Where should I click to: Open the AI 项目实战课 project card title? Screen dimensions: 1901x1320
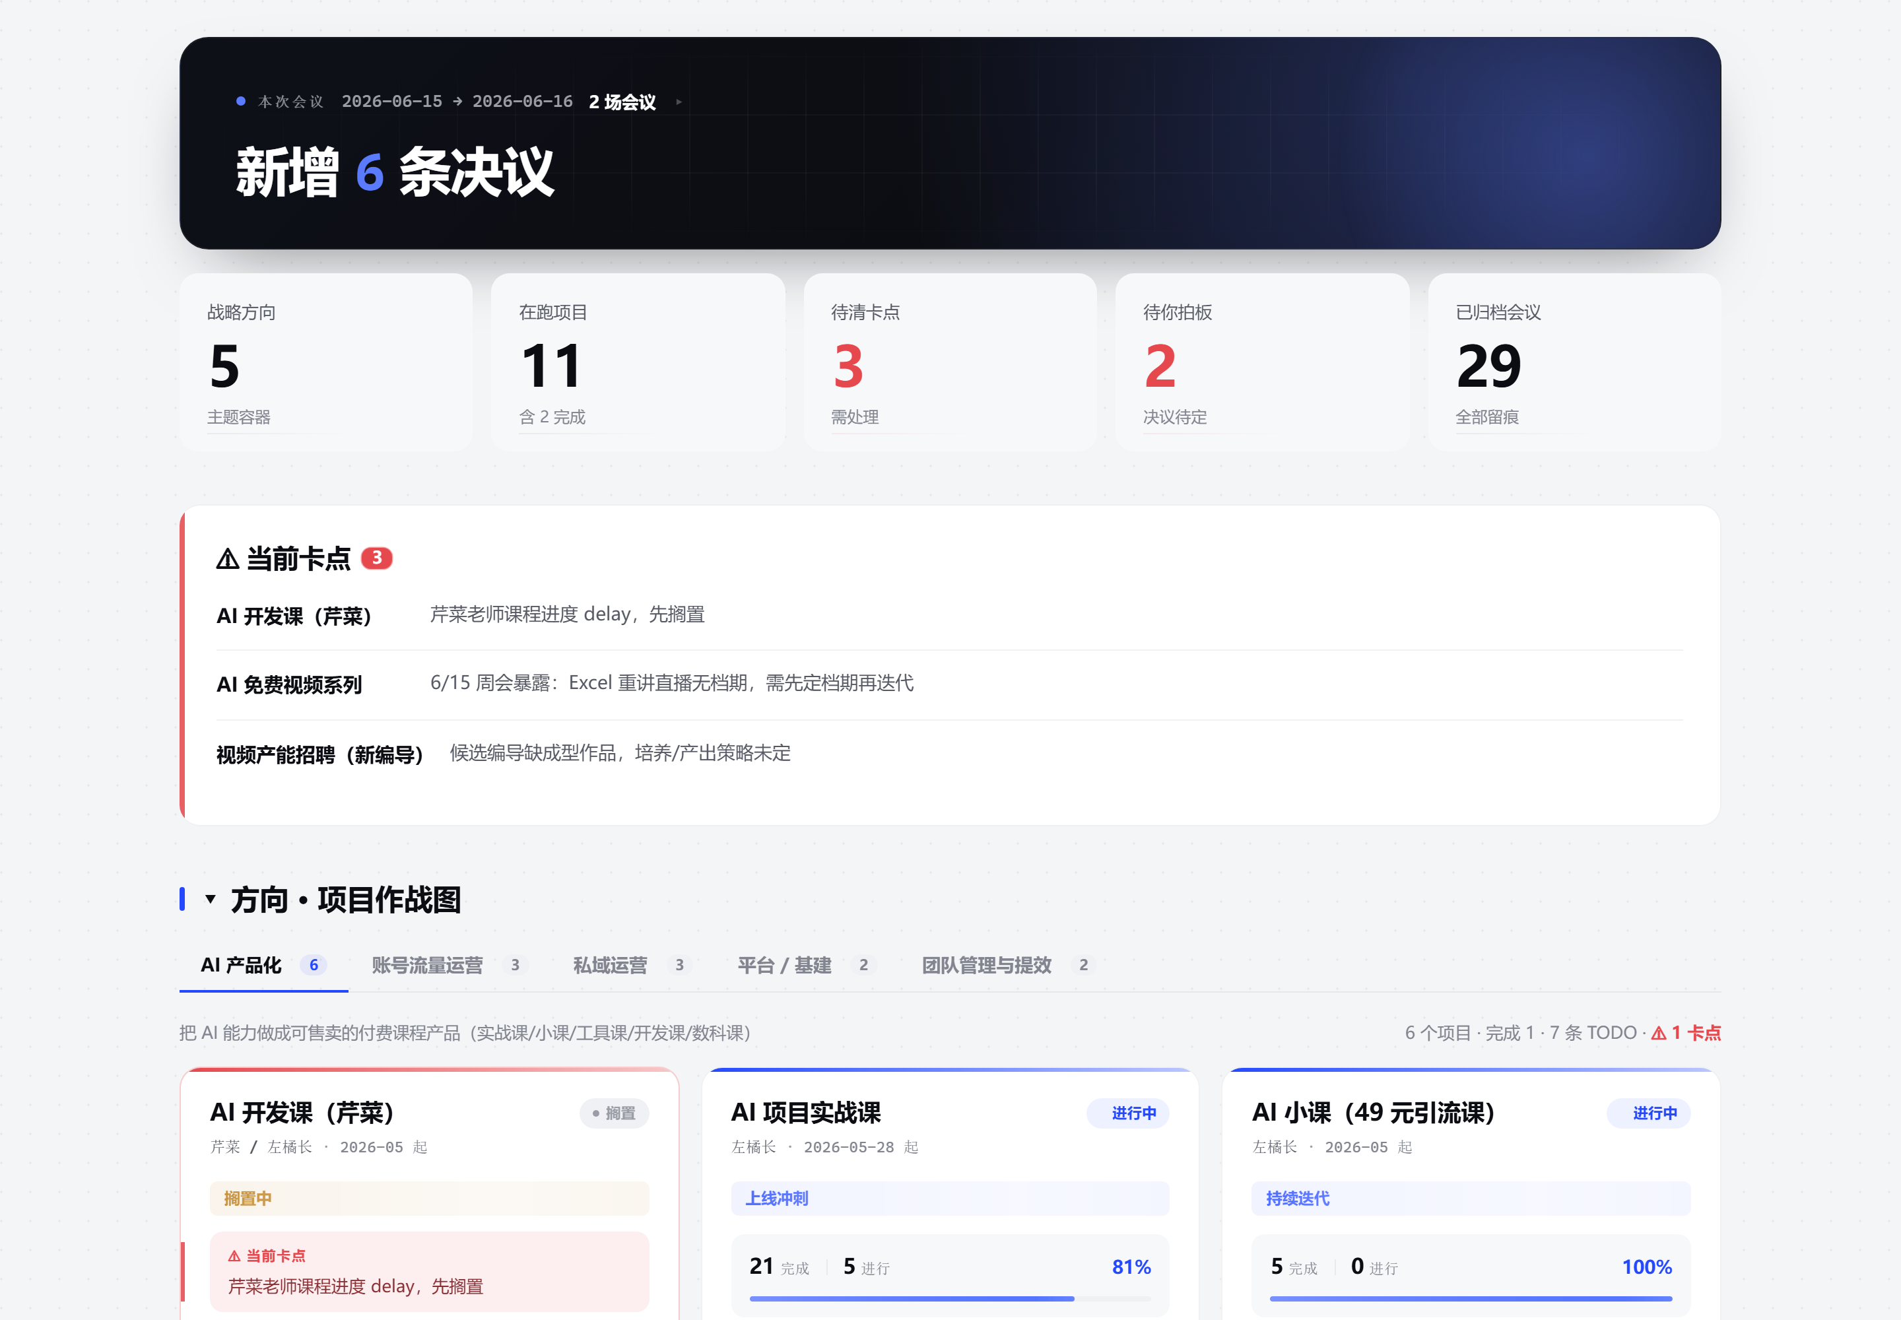[806, 1112]
